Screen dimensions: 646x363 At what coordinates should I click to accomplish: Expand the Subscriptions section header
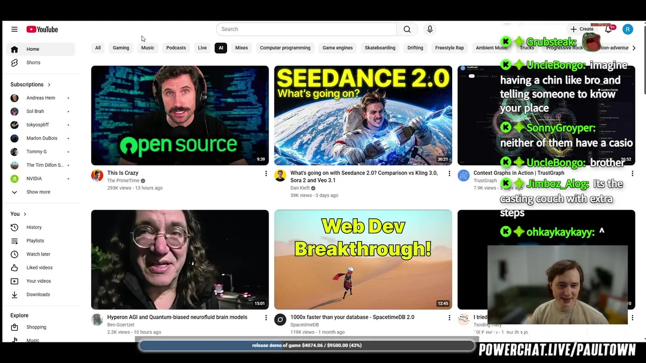point(31,84)
